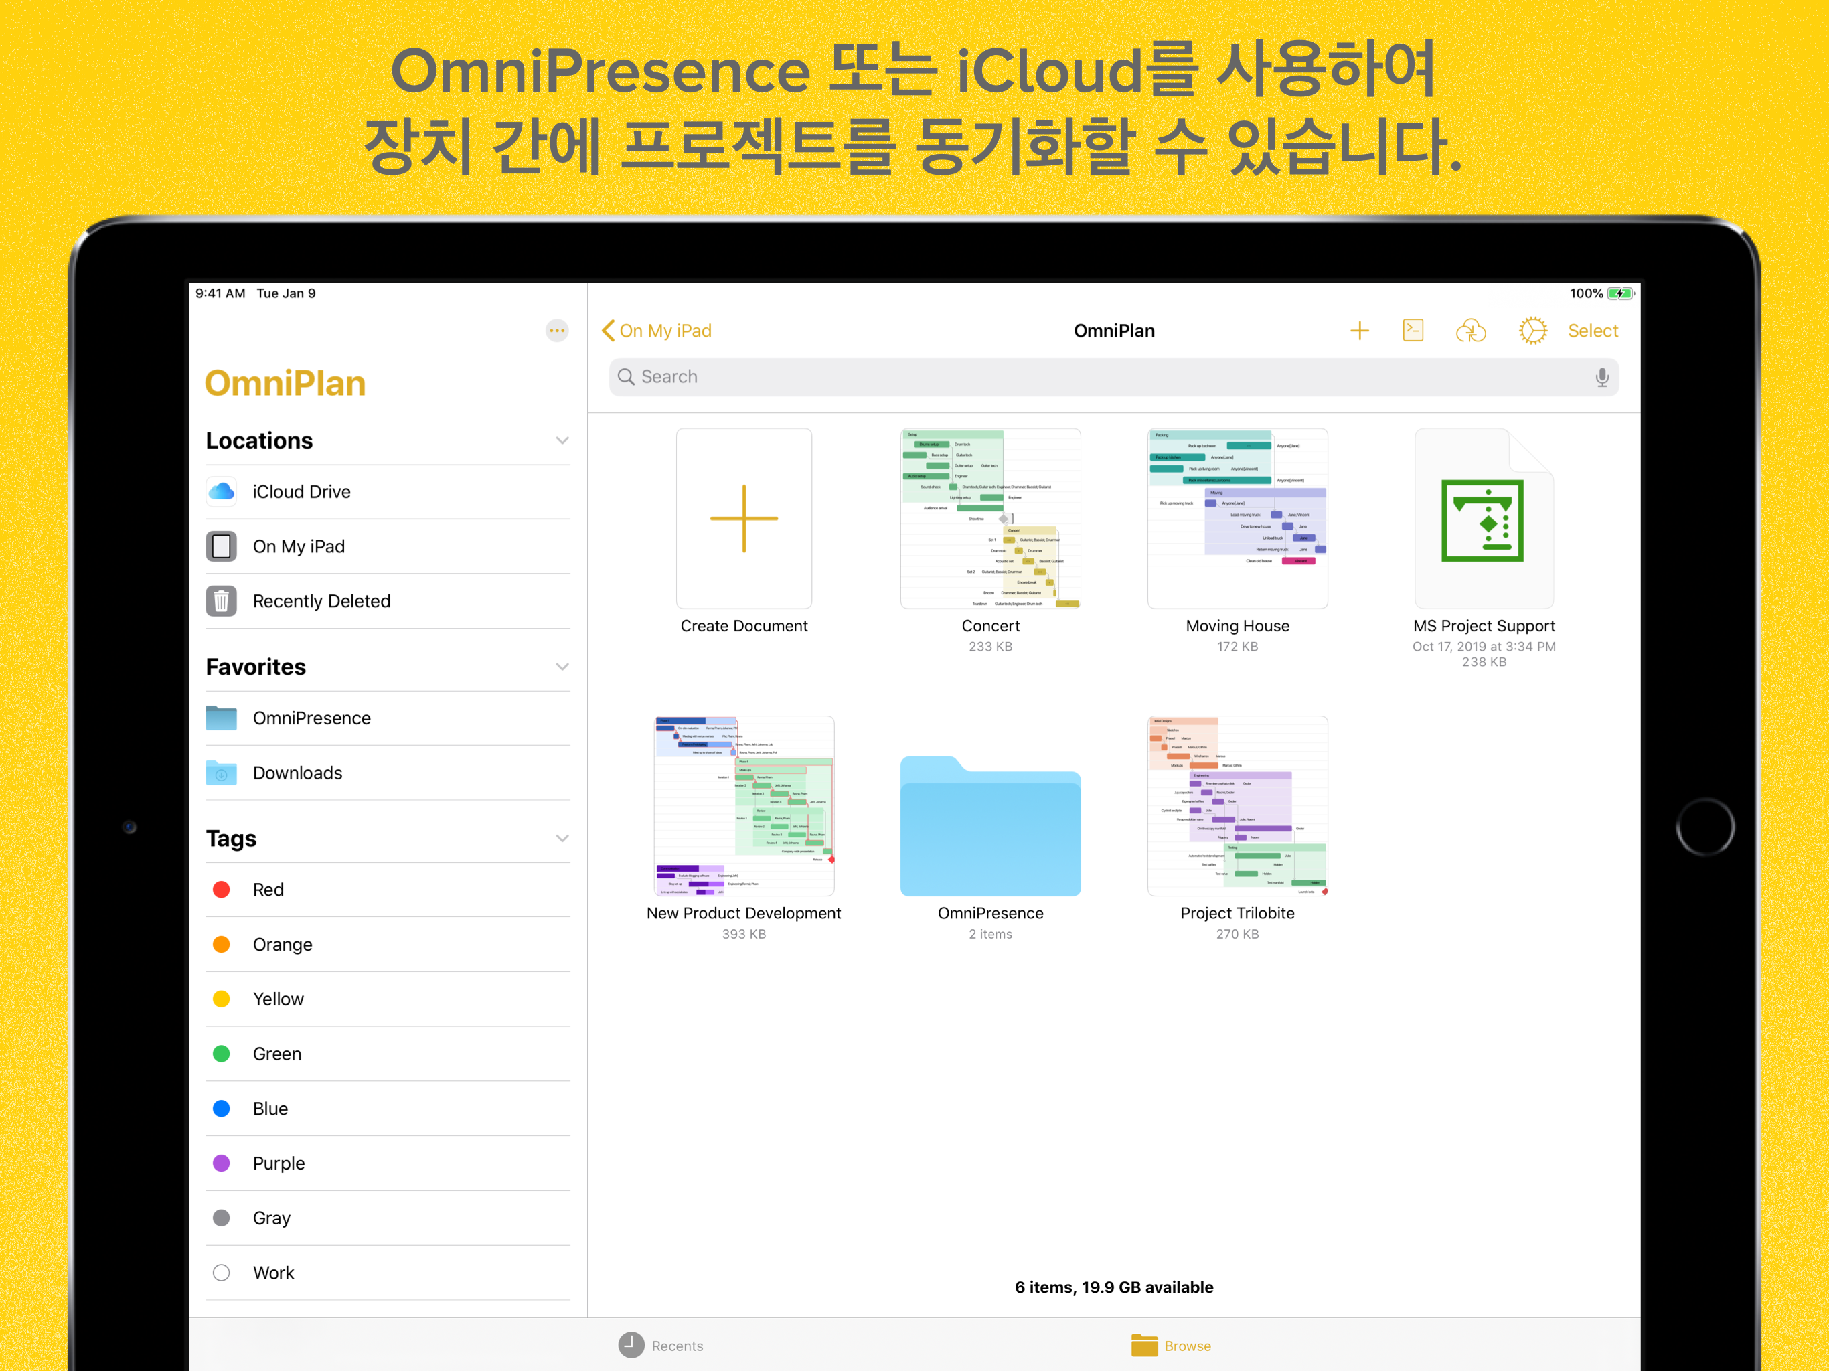
Task: Open the Concert project thumbnail
Action: (989, 518)
